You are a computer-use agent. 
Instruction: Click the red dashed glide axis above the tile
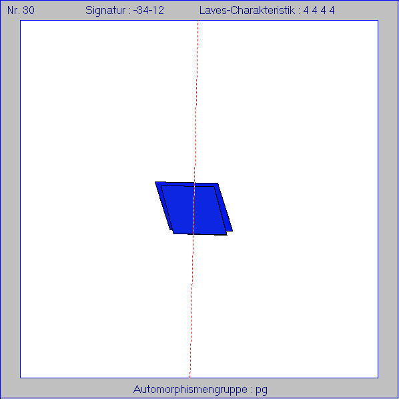pos(196,102)
